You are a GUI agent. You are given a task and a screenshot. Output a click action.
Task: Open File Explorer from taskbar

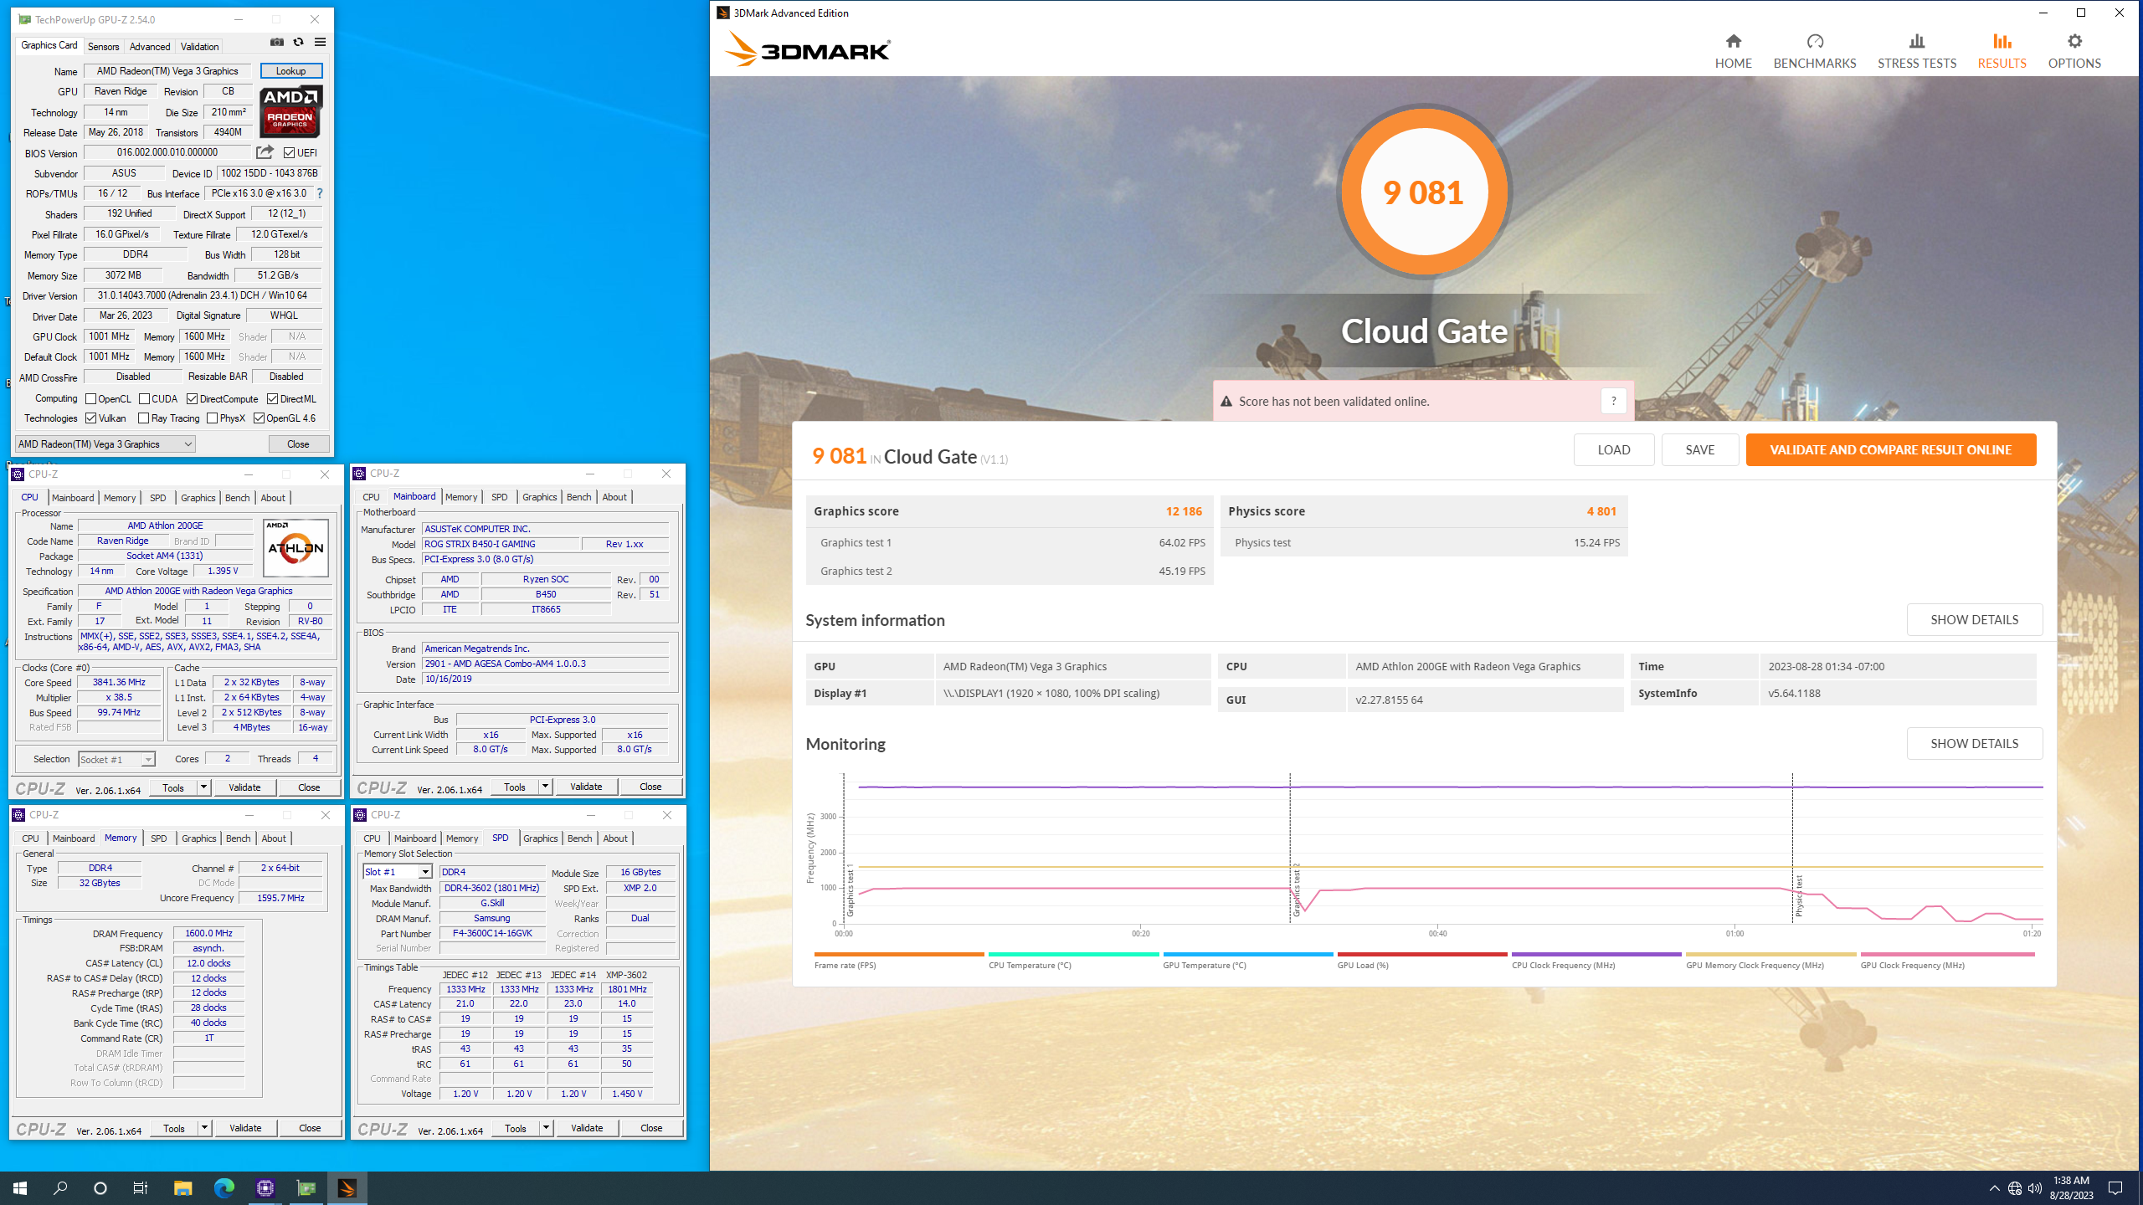(182, 1187)
